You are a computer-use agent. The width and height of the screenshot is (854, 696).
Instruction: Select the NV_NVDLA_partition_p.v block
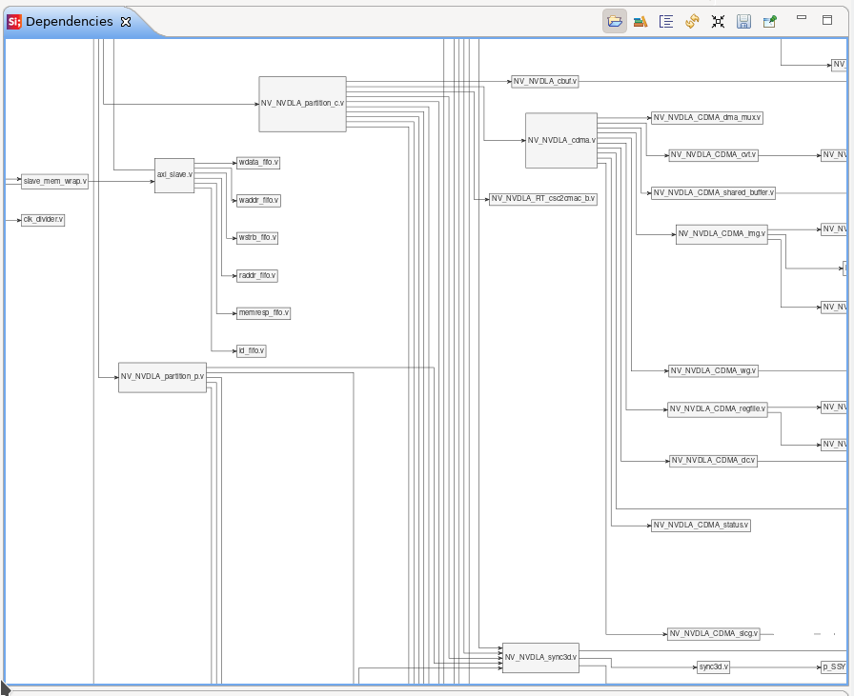tap(161, 375)
